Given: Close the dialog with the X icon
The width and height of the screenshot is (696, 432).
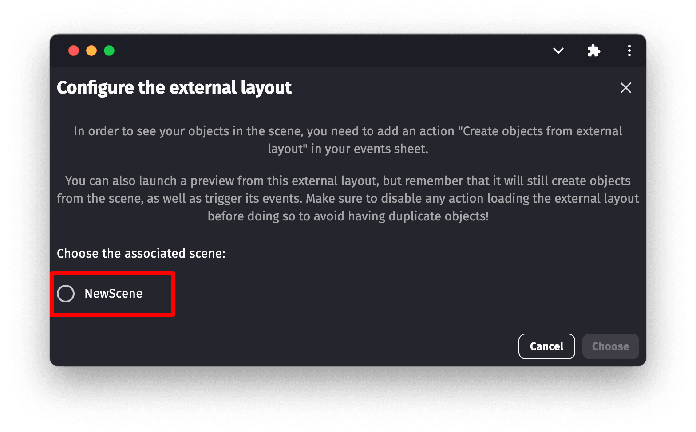Looking at the screenshot, I should pos(625,88).
